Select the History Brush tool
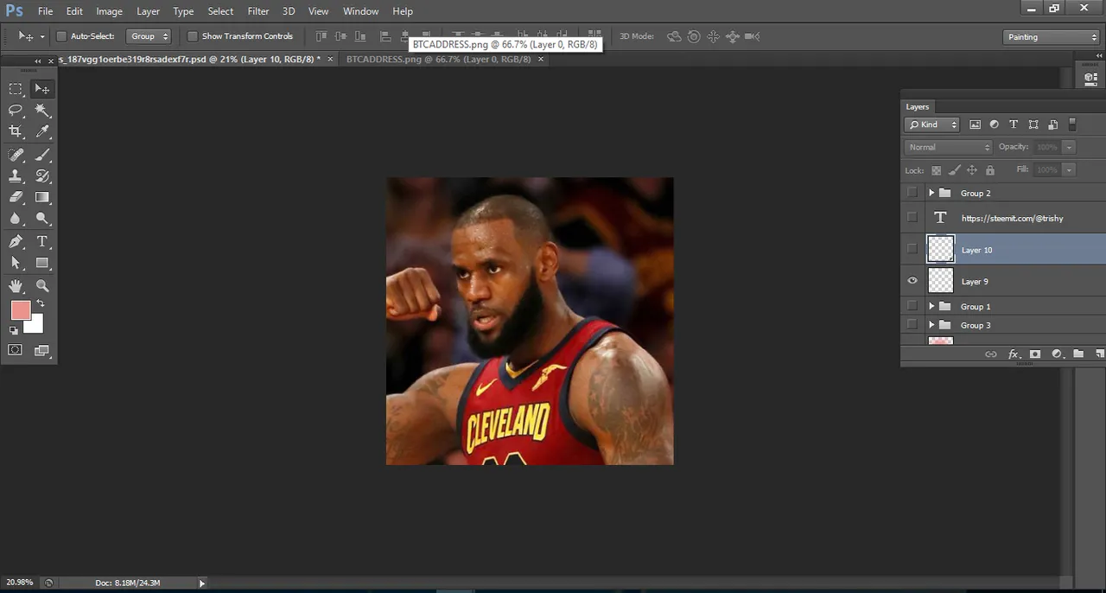This screenshot has width=1106, height=593. 42,175
